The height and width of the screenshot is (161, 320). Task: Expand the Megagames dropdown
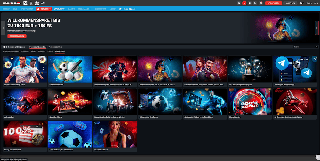click(85, 9)
